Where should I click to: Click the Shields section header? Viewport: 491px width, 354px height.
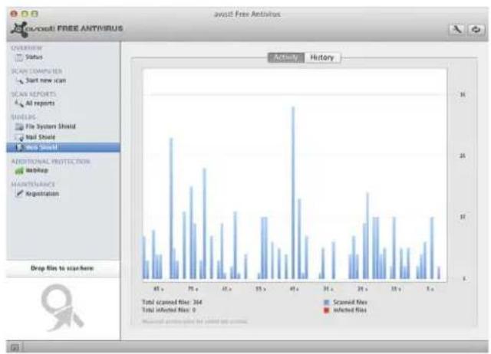point(24,117)
